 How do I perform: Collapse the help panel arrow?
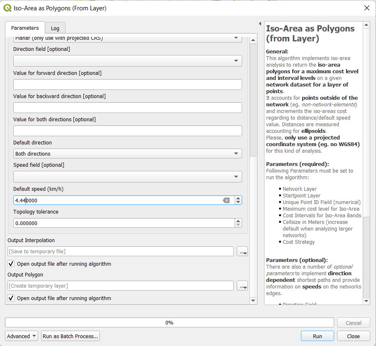coord(260,24)
